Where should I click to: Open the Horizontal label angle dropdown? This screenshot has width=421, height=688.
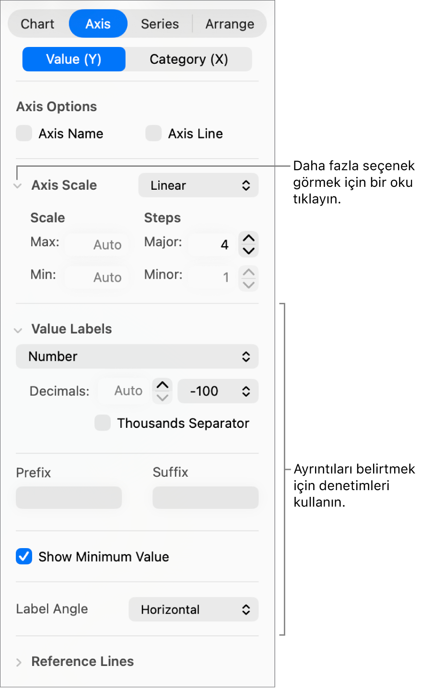coord(193,609)
